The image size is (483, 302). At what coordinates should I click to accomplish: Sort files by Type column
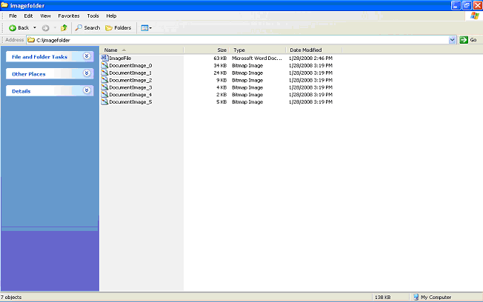[x=258, y=50]
